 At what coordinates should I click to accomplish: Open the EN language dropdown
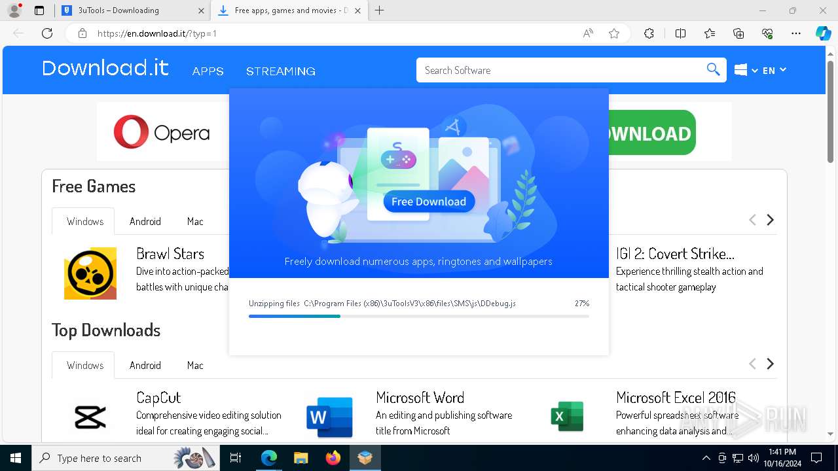[x=774, y=70]
